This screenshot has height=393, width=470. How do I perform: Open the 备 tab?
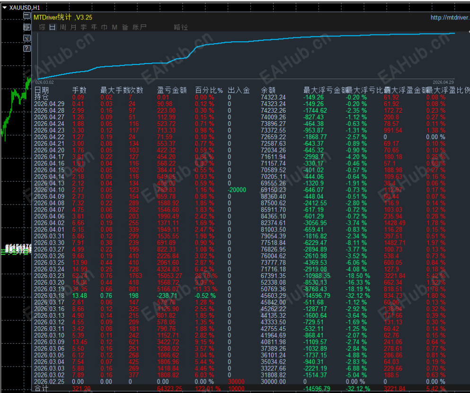(x=125, y=27)
